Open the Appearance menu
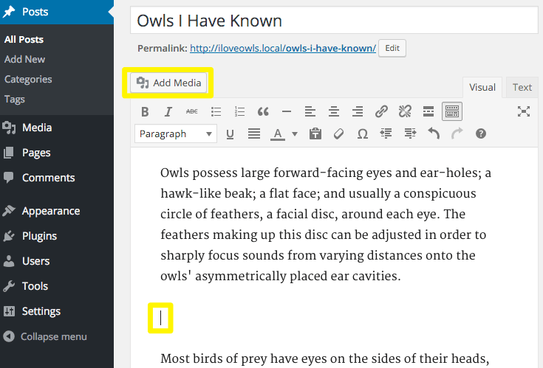Screen dimensions: 543x368 57,211
